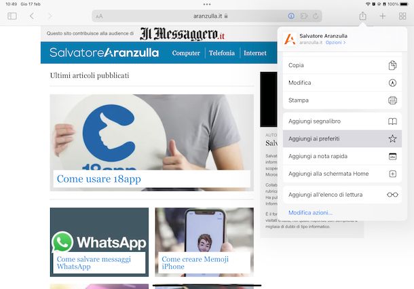Open a new tab with plus

click(x=382, y=16)
